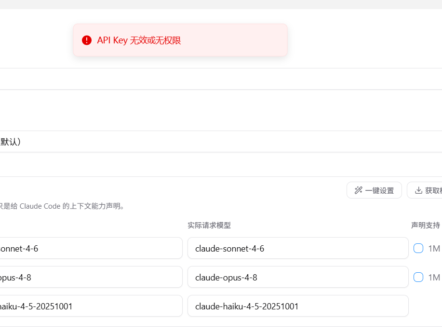Click the magic wand icon of 一键设置
The height and width of the screenshot is (333, 442).
coord(358,190)
